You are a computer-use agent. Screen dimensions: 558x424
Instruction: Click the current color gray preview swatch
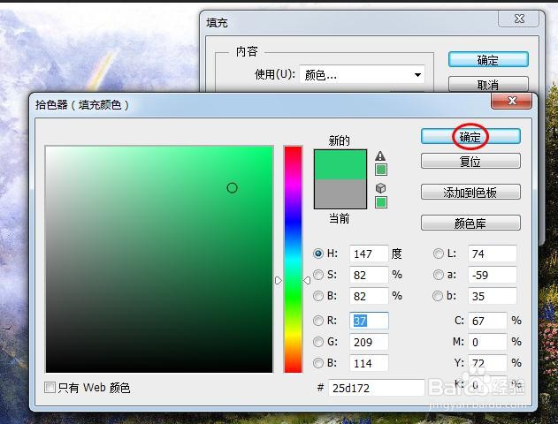pos(340,193)
